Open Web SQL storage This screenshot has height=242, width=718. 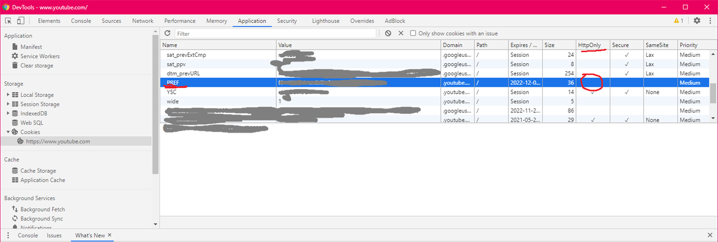(31, 122)
